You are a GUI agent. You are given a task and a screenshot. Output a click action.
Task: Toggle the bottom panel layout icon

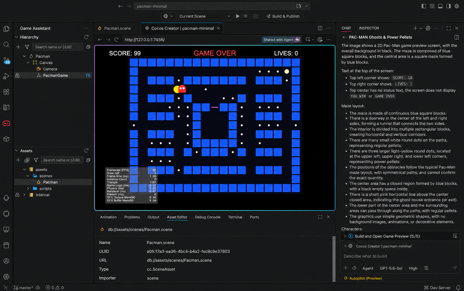click(440, 6)
